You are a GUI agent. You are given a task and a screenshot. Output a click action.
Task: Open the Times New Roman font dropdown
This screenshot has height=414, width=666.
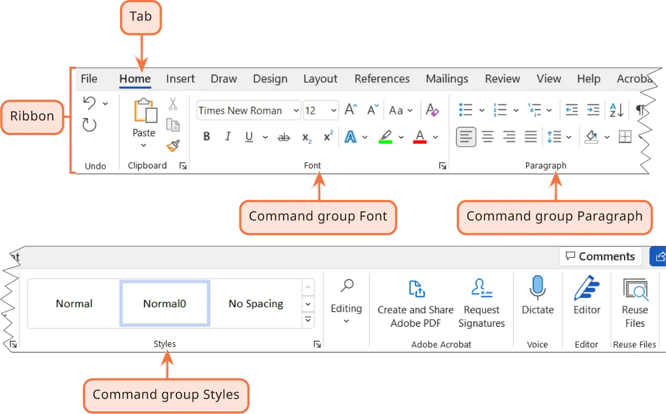click(296, 110)
